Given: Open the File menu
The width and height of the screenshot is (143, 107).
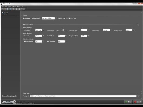Looking at the screenshot, I should click(x=3, y=7).
